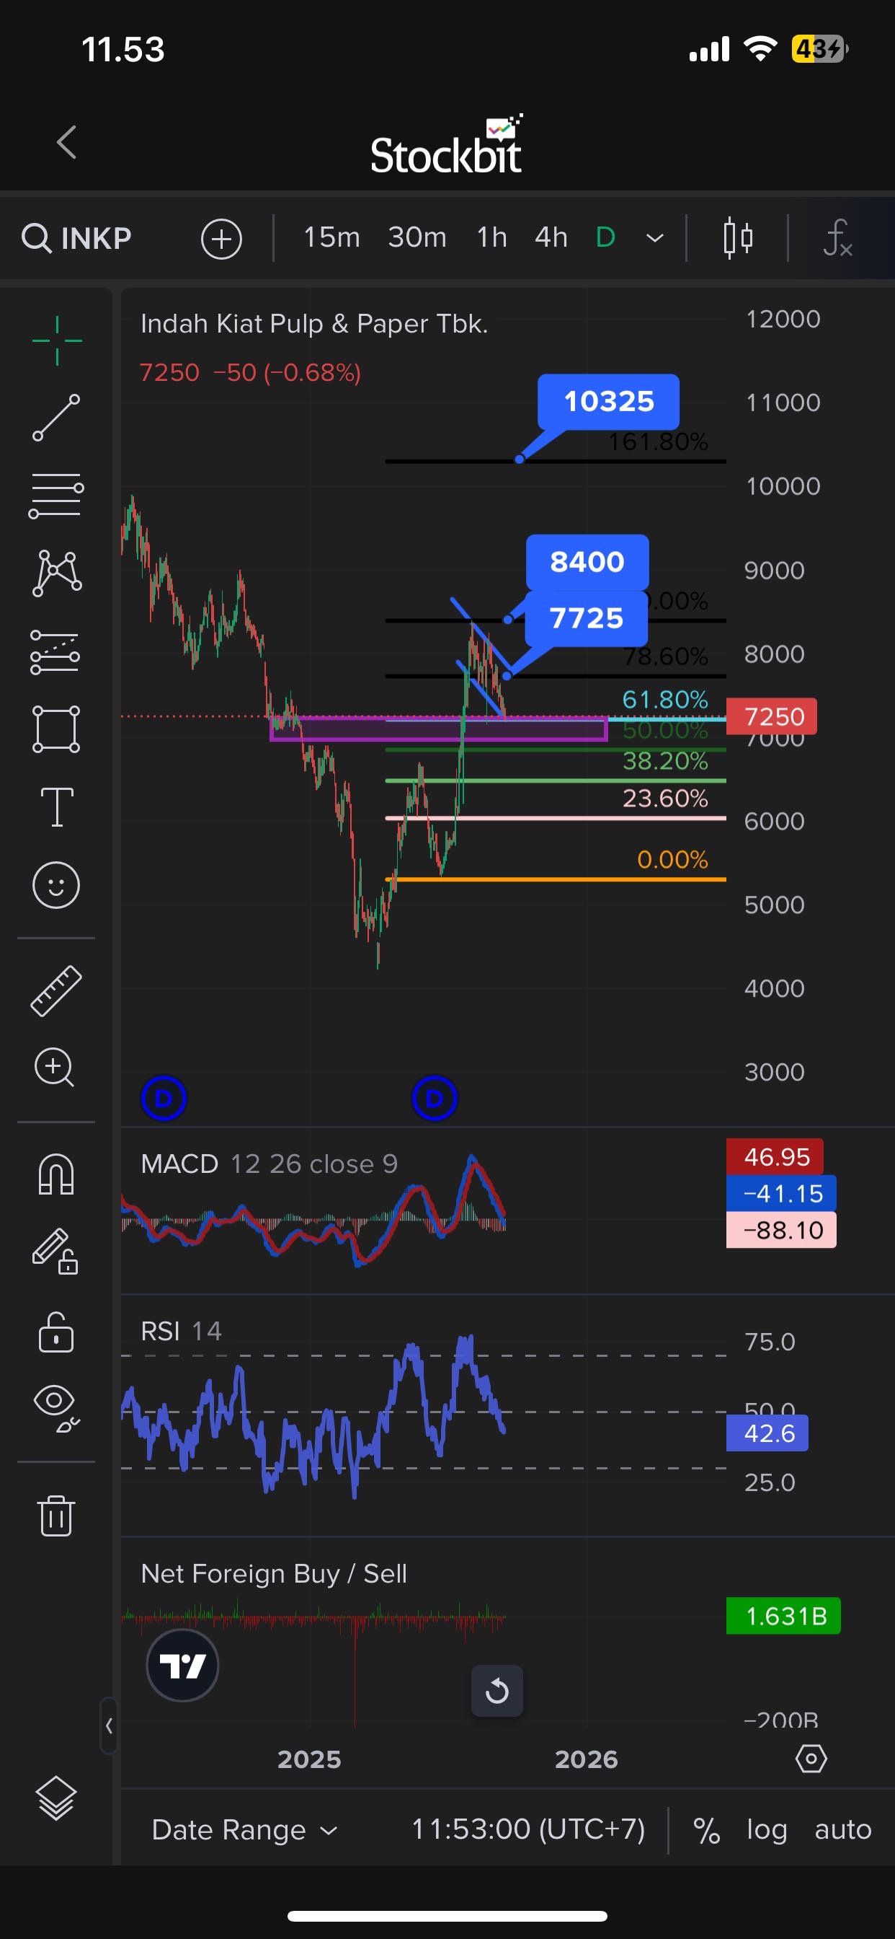Viewport: 895px width, 1939px height.
Task: Go back with the top-left arrow
Action: (67, 142)
